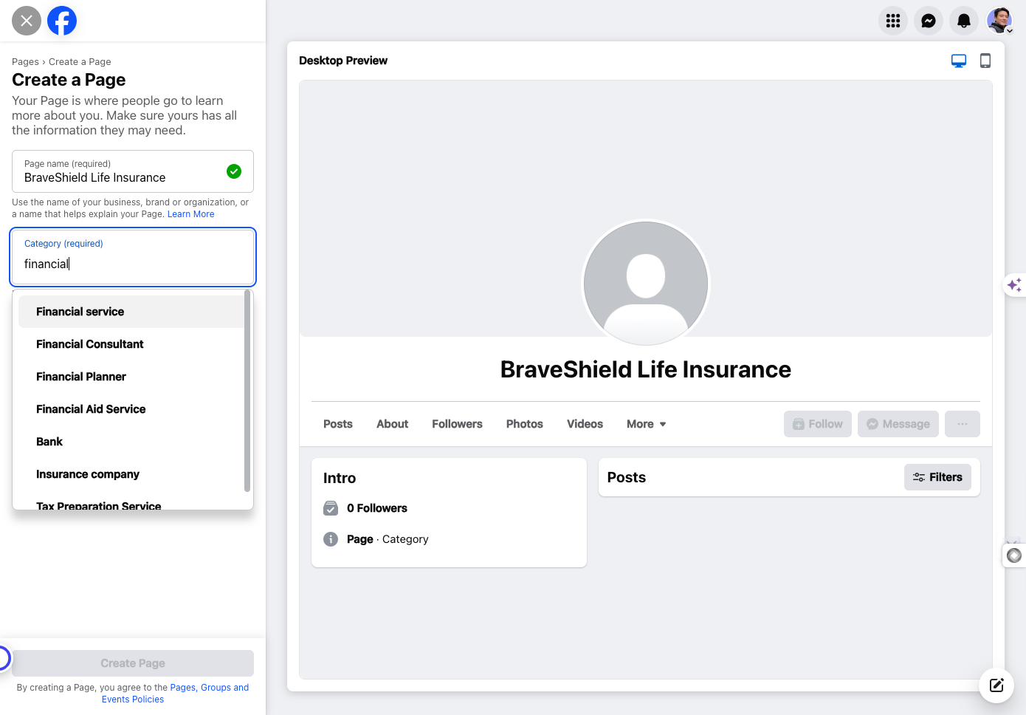Select the Financial service category
This screenshot has height=715, width=1026.
(x=131, y=312)
